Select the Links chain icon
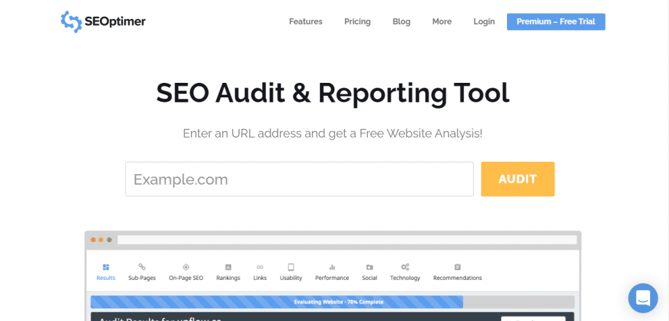This screenshot has width=669, height=321. [260, 267]
